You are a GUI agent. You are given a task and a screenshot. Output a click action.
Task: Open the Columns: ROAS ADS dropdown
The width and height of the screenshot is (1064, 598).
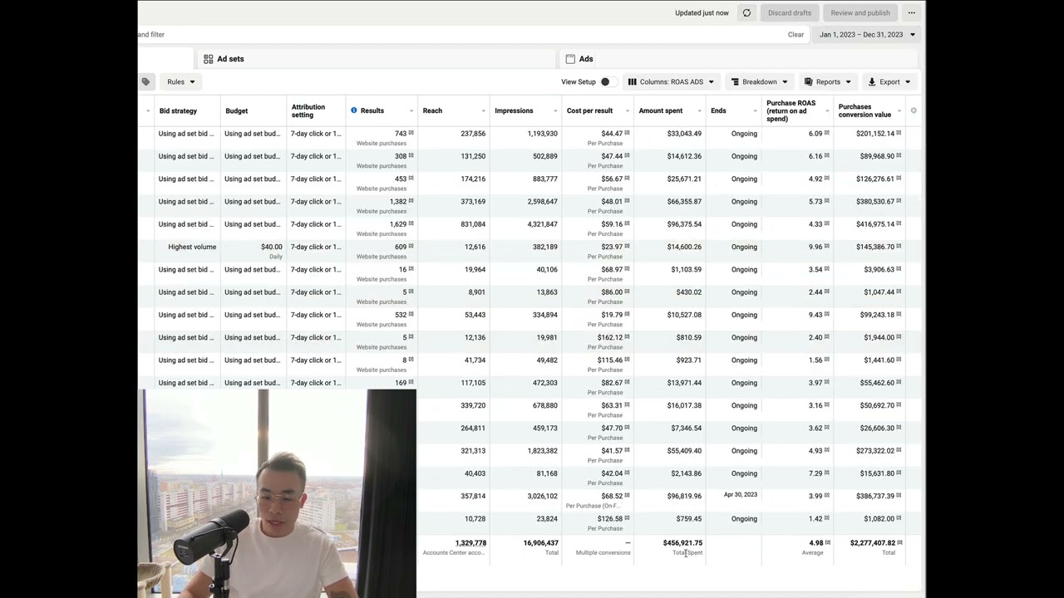[672, 81]
